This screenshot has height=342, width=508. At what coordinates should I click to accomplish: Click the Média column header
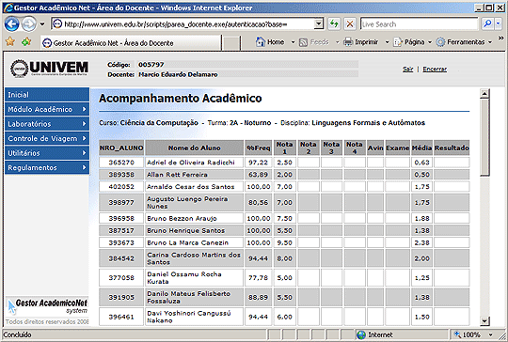pyautogui.click(x=421, y=148)
